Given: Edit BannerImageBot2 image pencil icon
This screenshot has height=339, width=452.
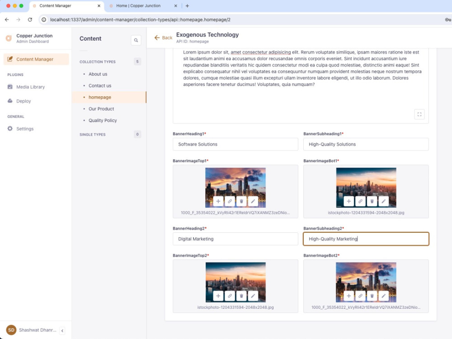Looking at the screenshot, I should 383,296.
